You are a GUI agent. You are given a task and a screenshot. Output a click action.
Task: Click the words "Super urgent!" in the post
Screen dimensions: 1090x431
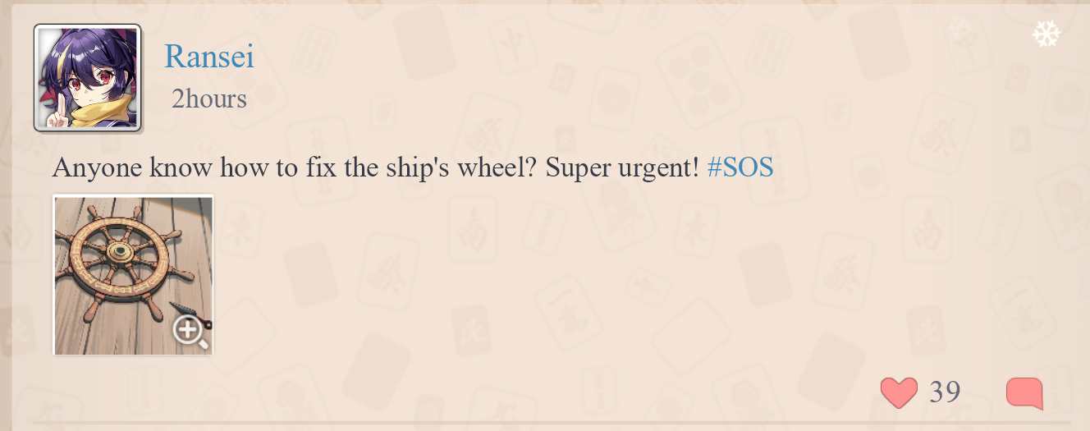click(622, 168)
